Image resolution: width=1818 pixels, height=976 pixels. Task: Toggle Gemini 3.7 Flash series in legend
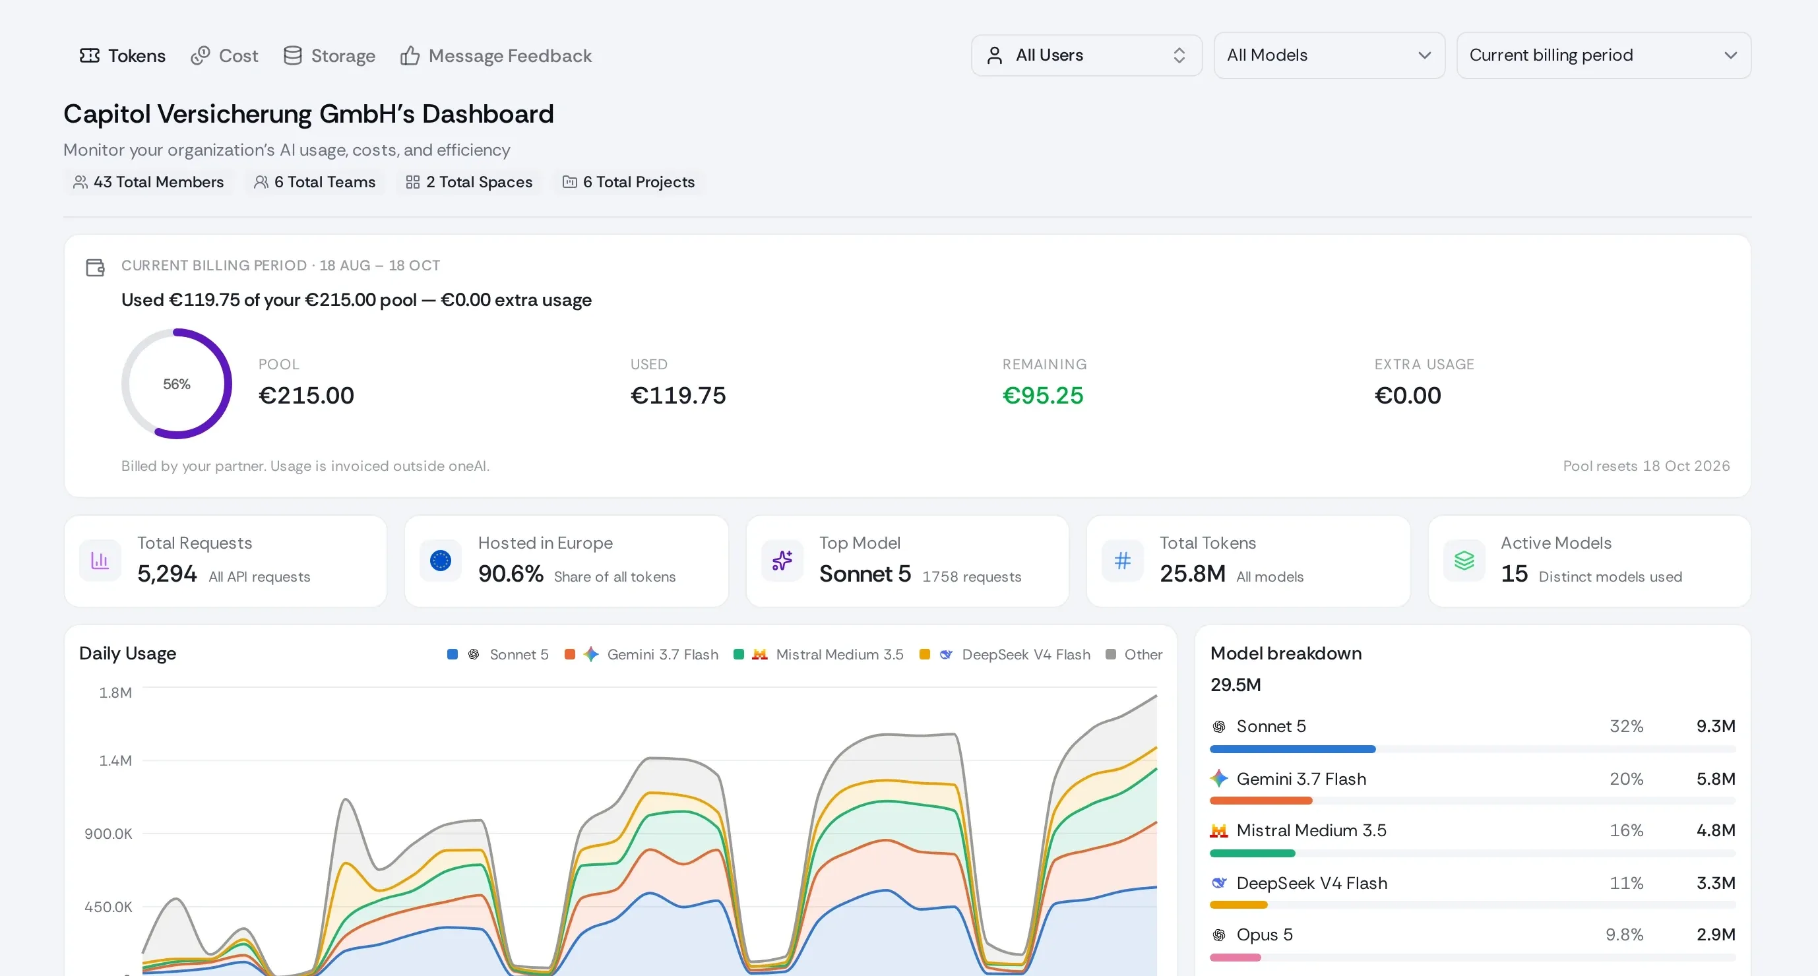(642, 654)
